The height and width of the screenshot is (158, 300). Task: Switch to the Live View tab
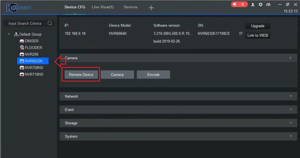[x=103, y=7]
